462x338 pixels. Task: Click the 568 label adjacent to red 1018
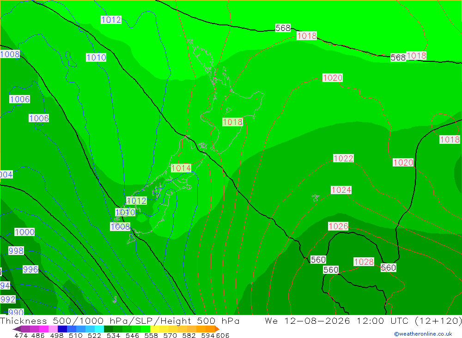pos(398,57)
